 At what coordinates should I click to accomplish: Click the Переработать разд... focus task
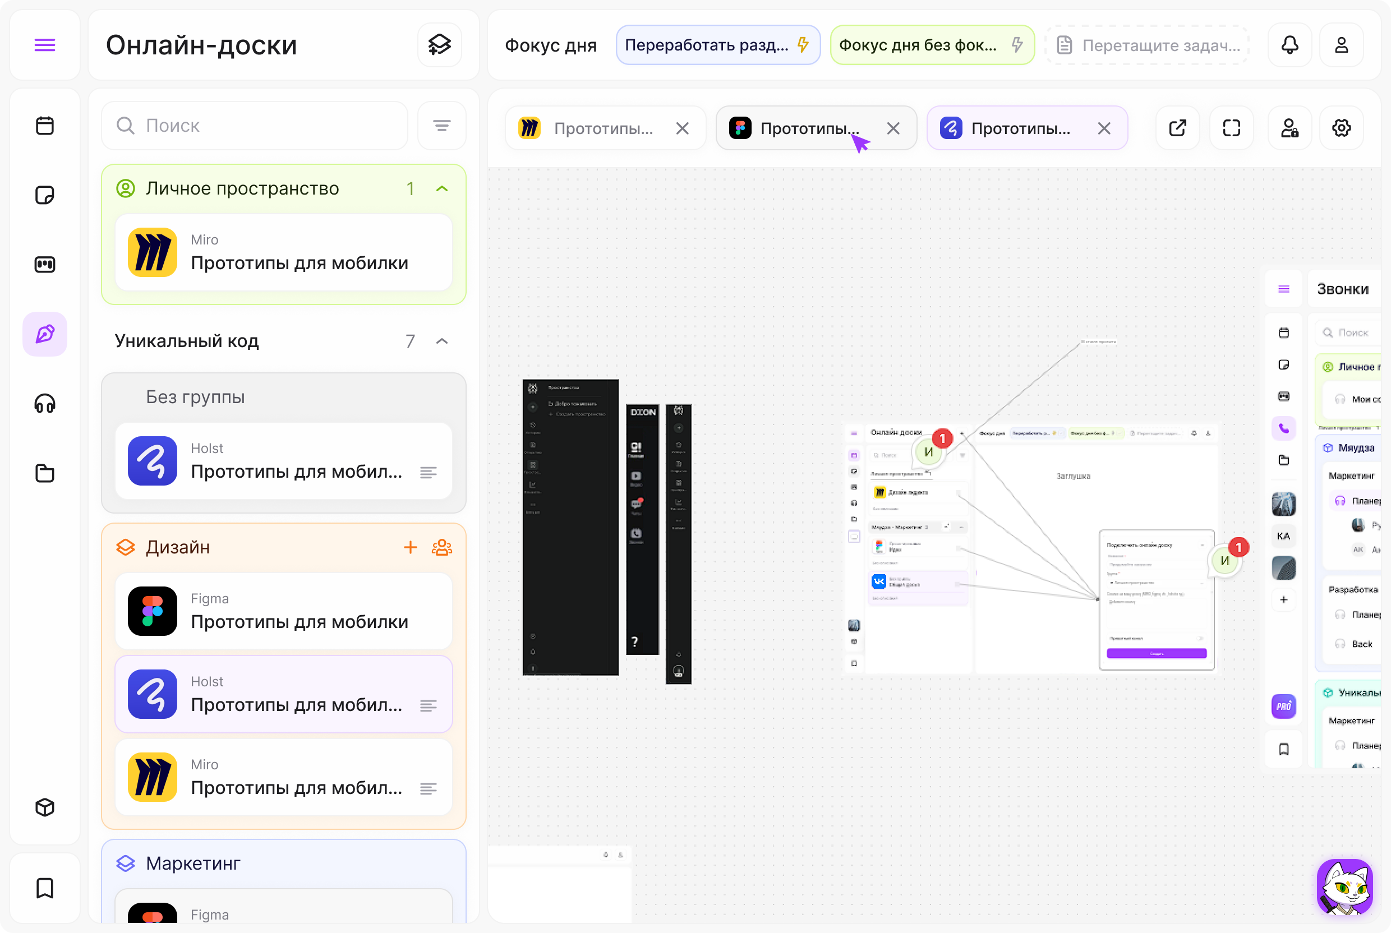click(x=718, y=45)
